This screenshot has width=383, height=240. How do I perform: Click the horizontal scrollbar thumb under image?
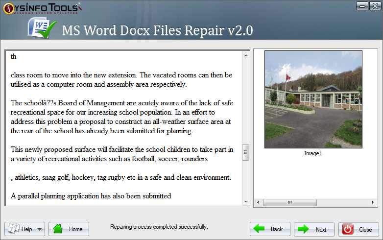290,202
